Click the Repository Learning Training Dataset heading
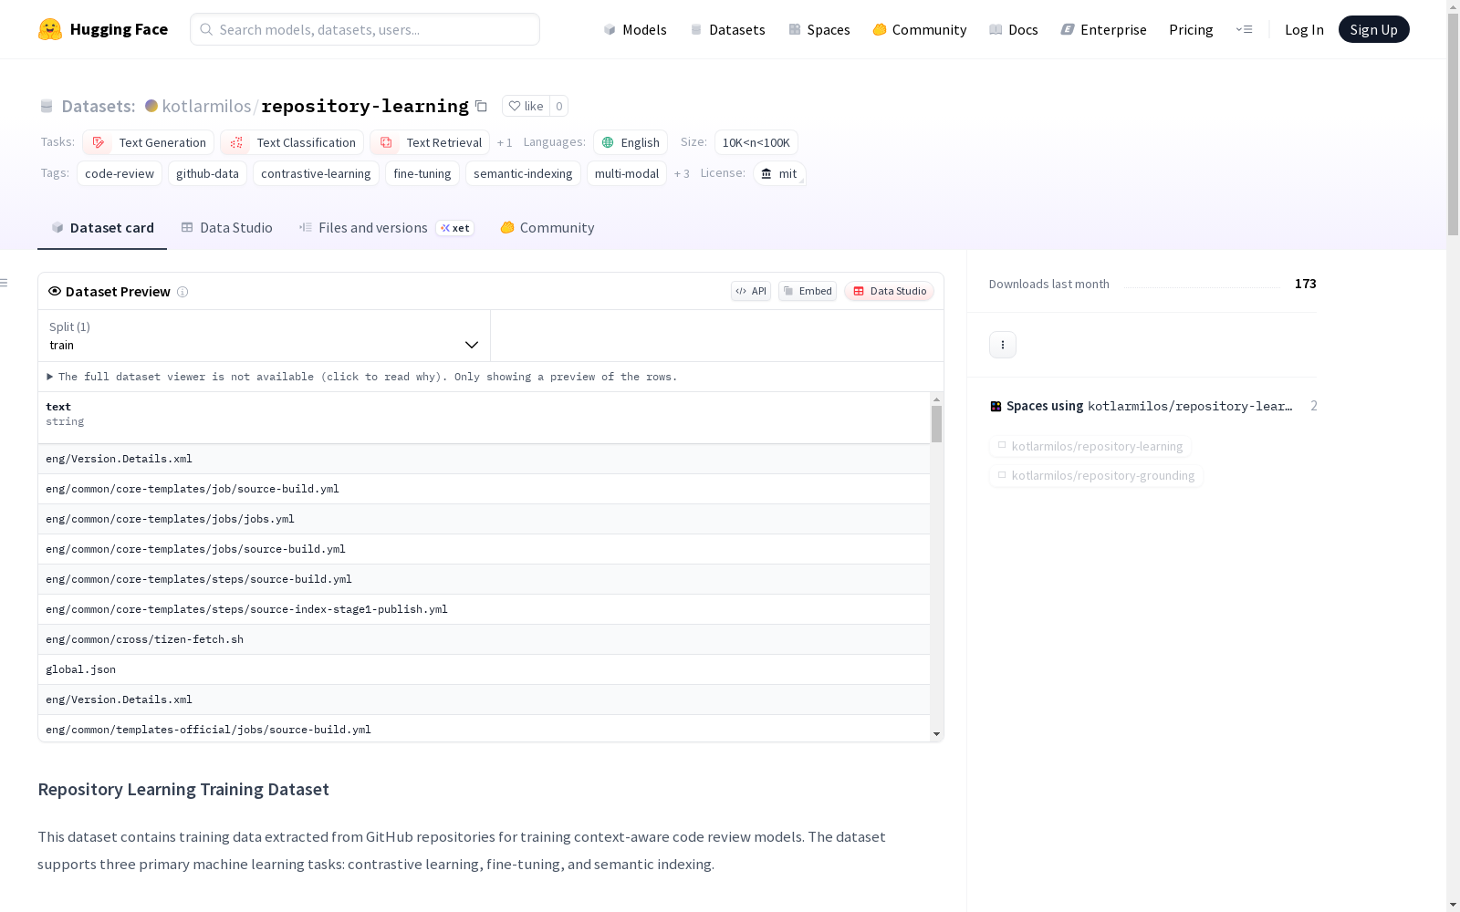Screen dimensions: 1460x912 click(x=183, y=789)
